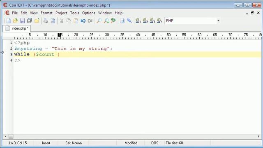Select the index.php tab
This screenshot has width=263, height=148.
[x=17, y=28]
